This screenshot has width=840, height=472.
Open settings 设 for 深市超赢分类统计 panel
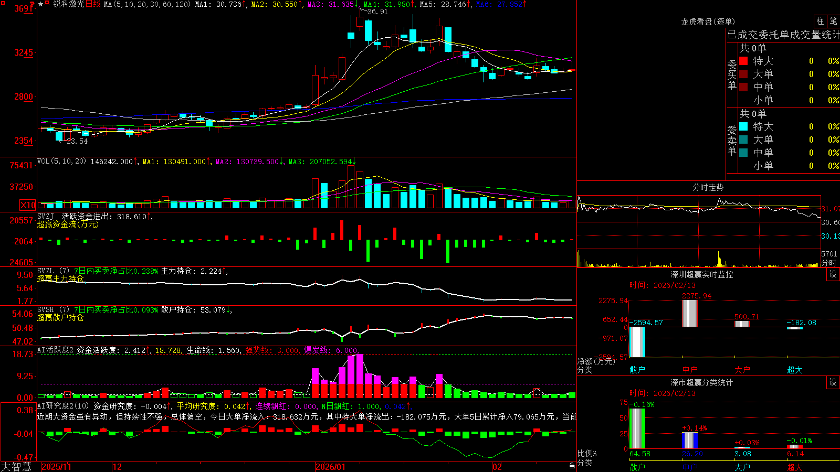click(833, 382)
